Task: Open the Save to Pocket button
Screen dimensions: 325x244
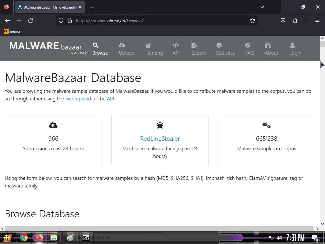Action: (x=283, y=21)
